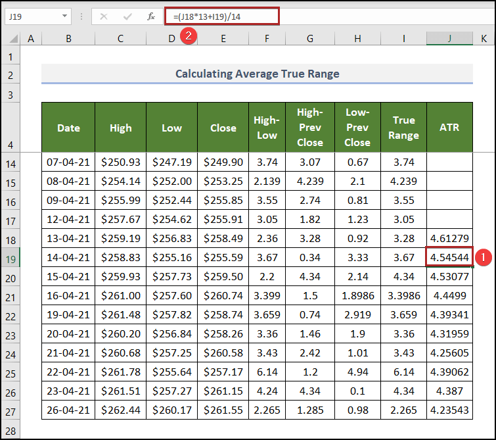This screenshot has width=496, height=440.
Task: Select ATR cell 4.39062
Action: point(449,372)
